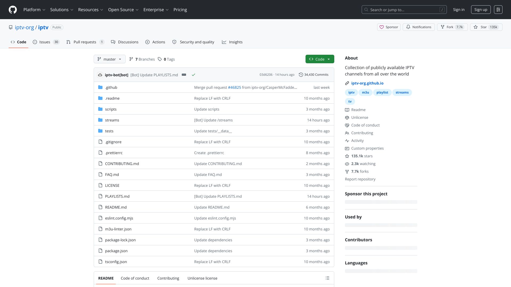Click the Sign in link

[x=459, y=10]
